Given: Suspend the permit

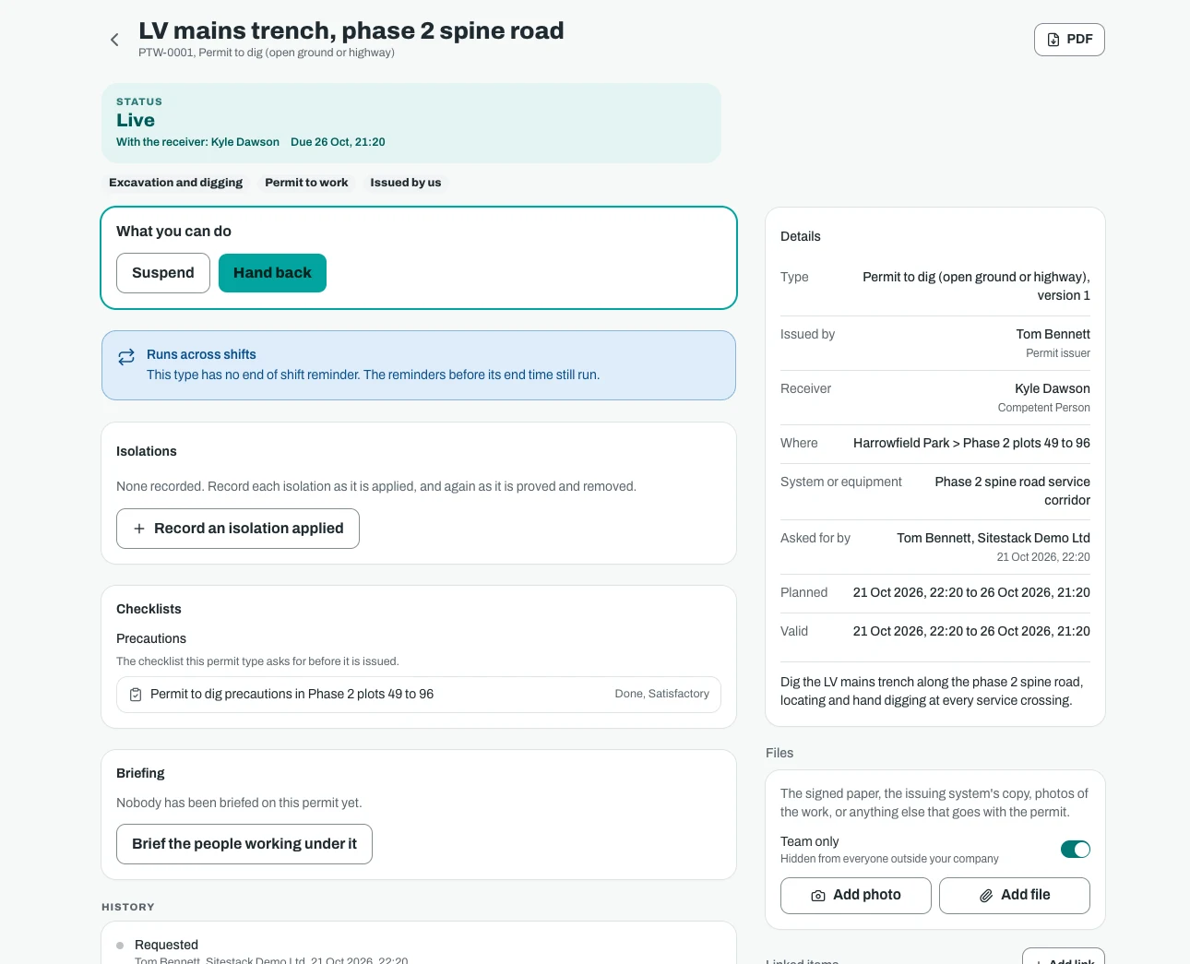Looking at the screenshot, I should click(x=163, y=273).
